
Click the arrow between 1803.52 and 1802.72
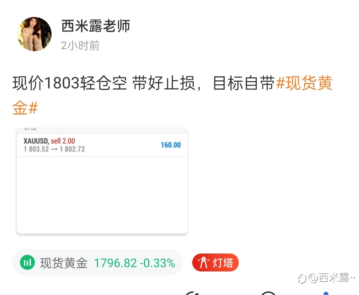(54, 149)
